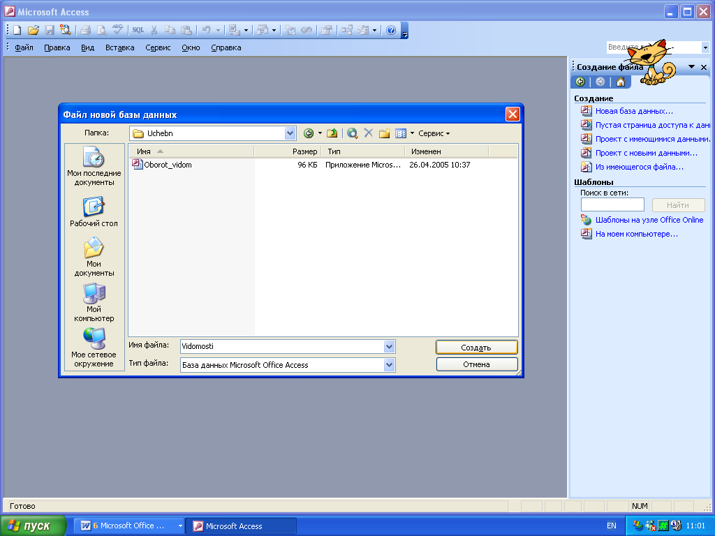Go back using dialog's green arrow
This screenshot has width=715, height=536.
309,133
